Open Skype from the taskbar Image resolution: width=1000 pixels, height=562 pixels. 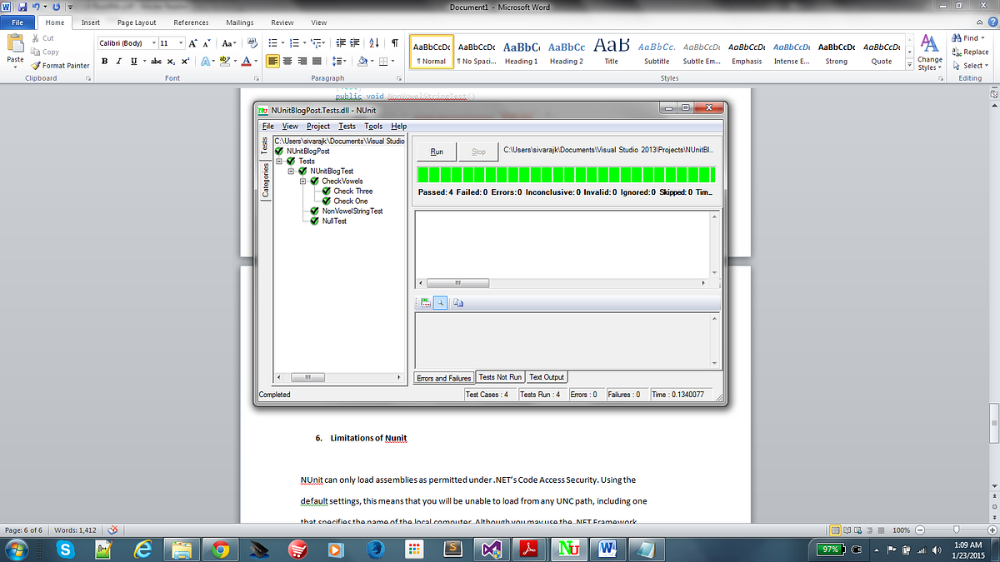[x=67, y=550]
